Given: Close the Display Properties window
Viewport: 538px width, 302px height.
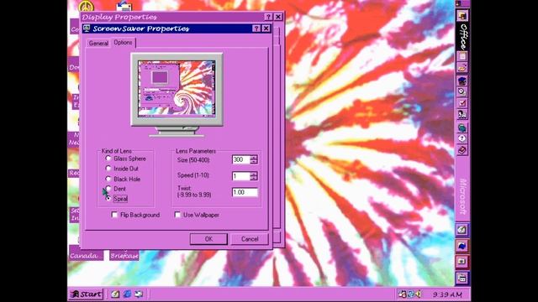Looking at the screenshot, I should [x=278, y=17].
